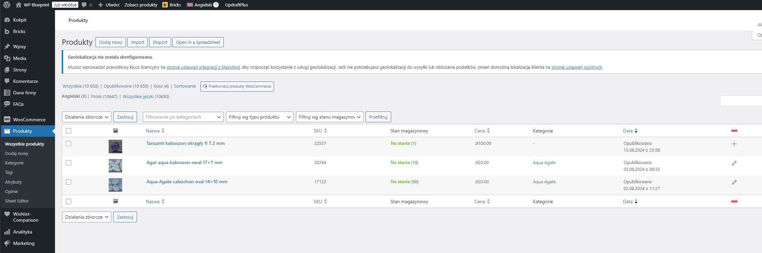
Task: Open the Tanzanit kaboszon product thumbnail
Action: pos(115,147)
